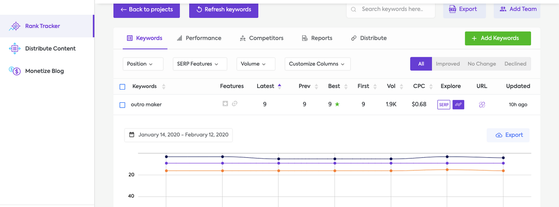Click the link feature icon for outro maker
The width and height of the screenshot is (559, 207).
coord(235,103)
